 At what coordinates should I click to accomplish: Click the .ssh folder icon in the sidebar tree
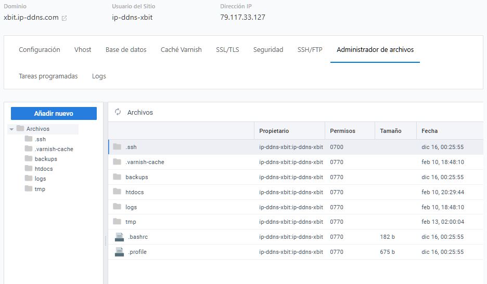[29, 139]
